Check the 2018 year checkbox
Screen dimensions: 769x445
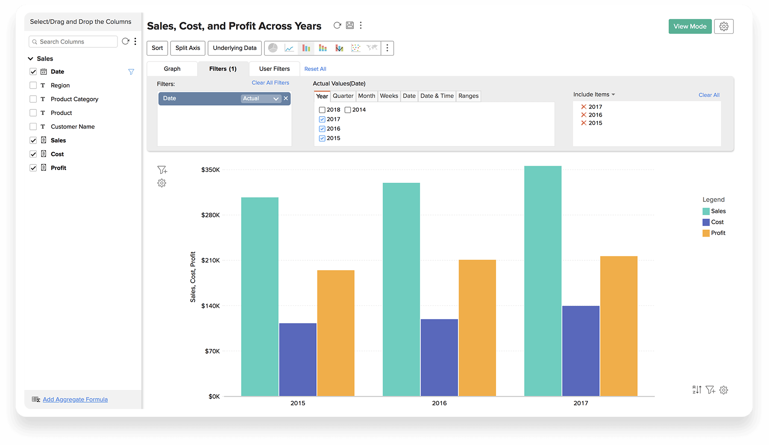(x=322, y=110)
